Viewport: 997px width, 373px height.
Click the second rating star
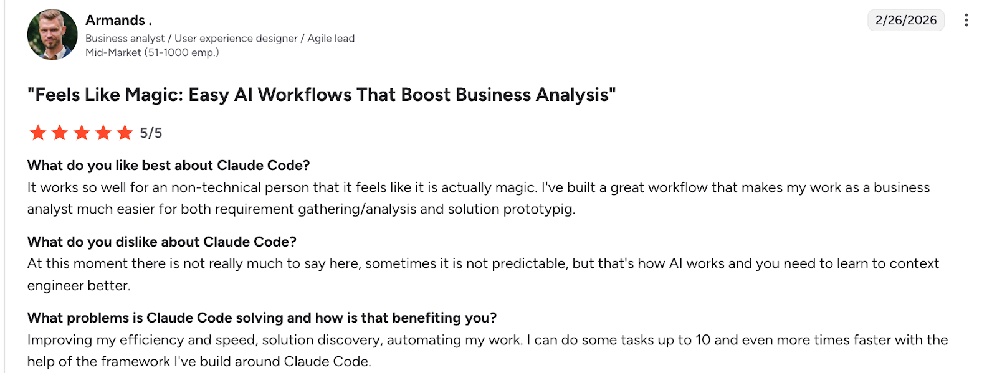60,133
